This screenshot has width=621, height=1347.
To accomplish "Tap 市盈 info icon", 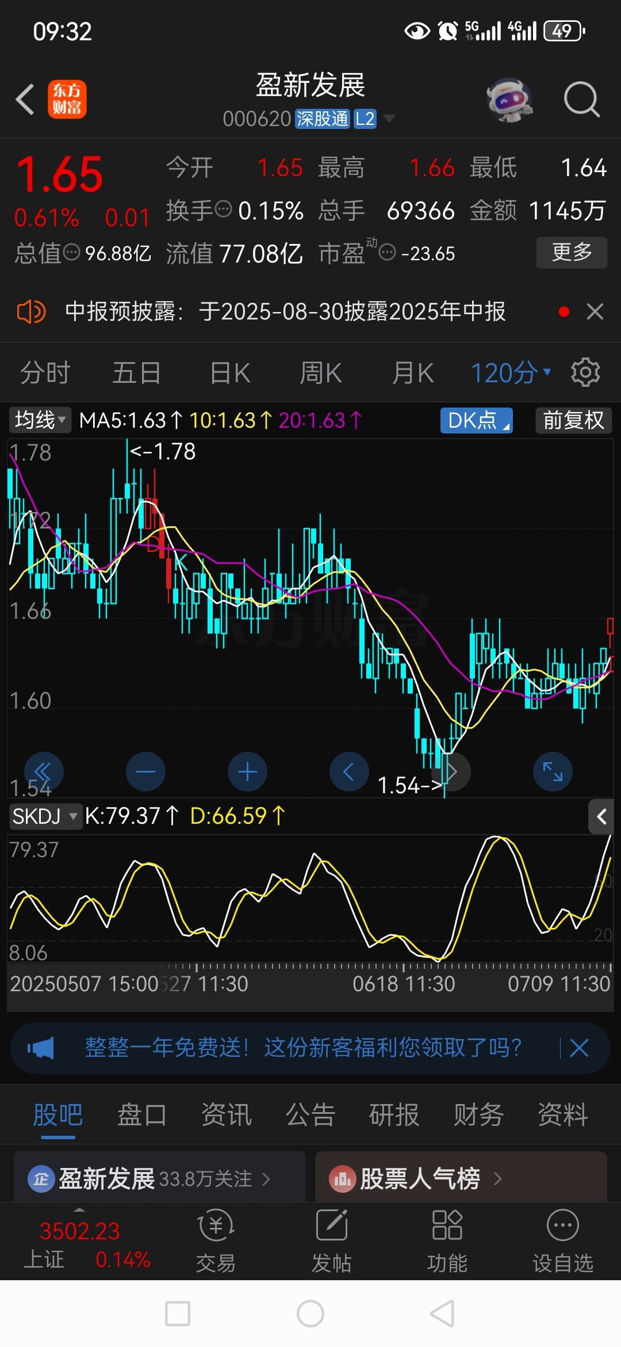I will tap(388, 252).
